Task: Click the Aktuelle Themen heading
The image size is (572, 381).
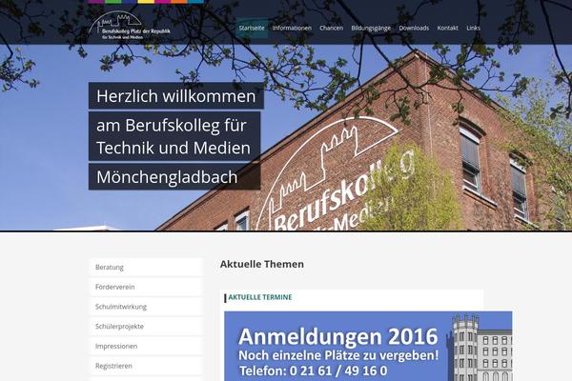Action: [262, 264]
